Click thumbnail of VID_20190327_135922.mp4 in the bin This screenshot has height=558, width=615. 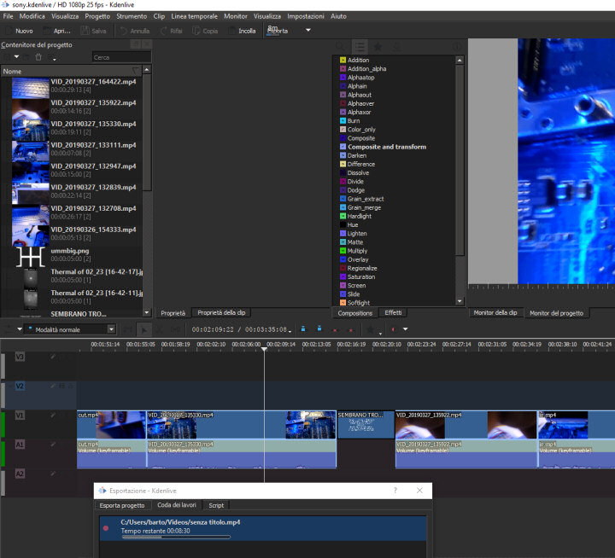[30, 108]
